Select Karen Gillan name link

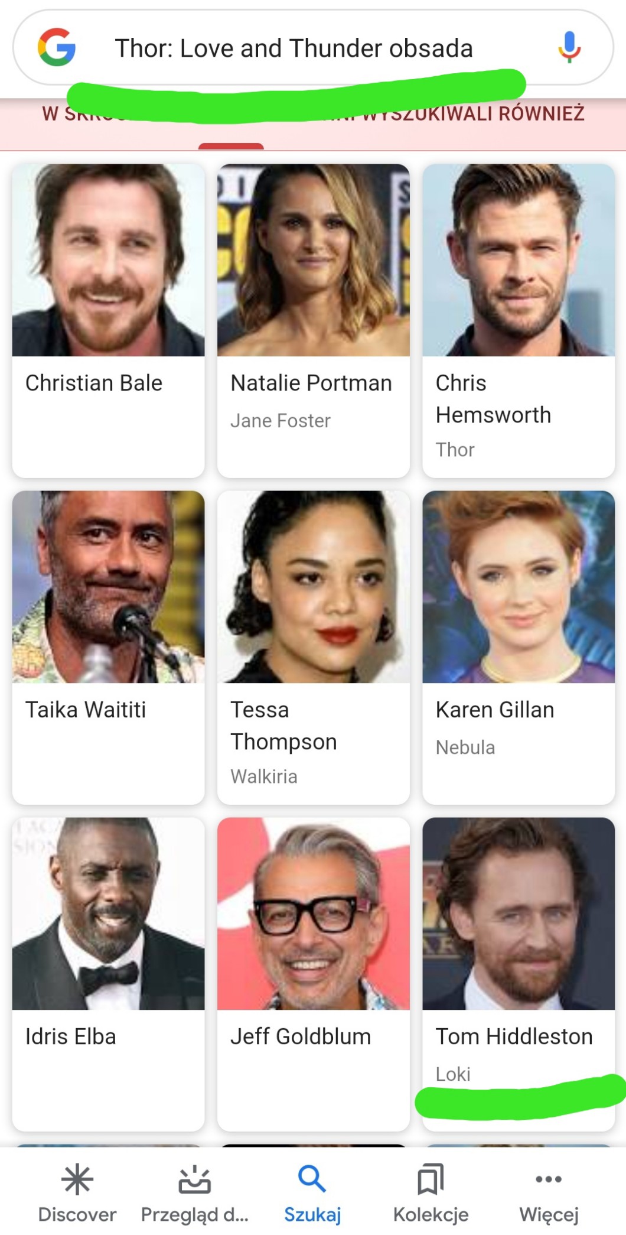click(495, 710)
